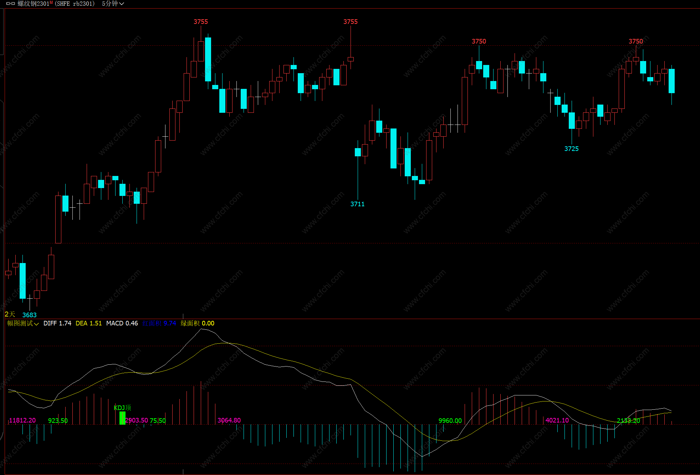Viewport: 700px width, 475px height.
Task: Expand the 幅图测试 indicator dropdown
Action: pos(23,323)
